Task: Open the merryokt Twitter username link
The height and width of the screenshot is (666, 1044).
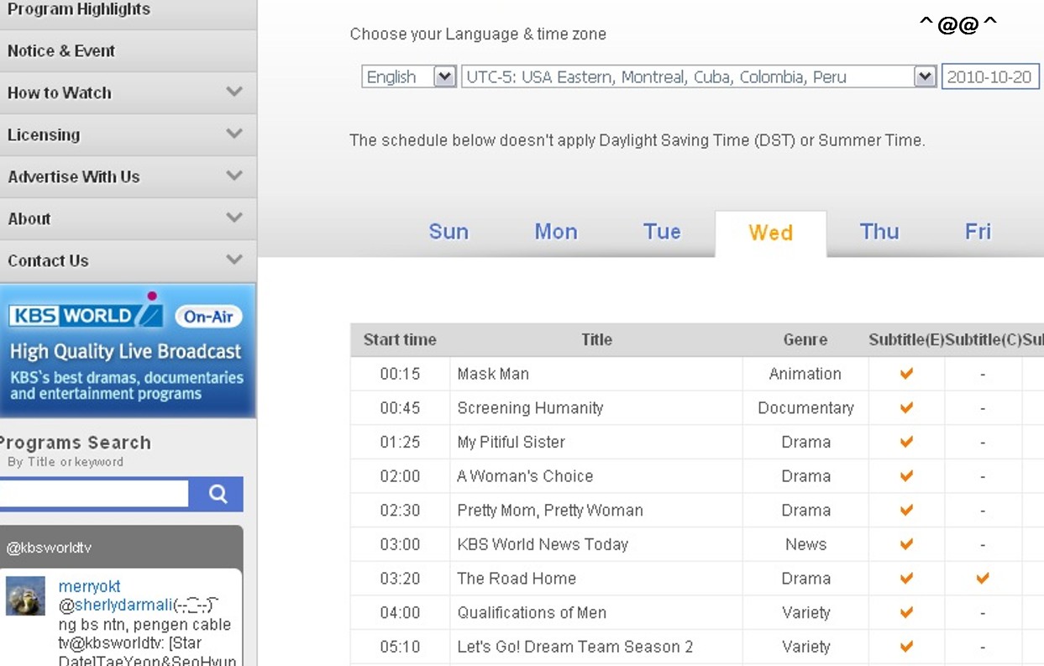Action: click(x=89, y=586)
